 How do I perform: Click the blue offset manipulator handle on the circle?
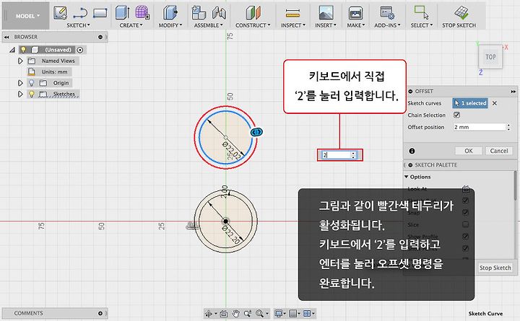pyautogui.click(x=257, y=132)
